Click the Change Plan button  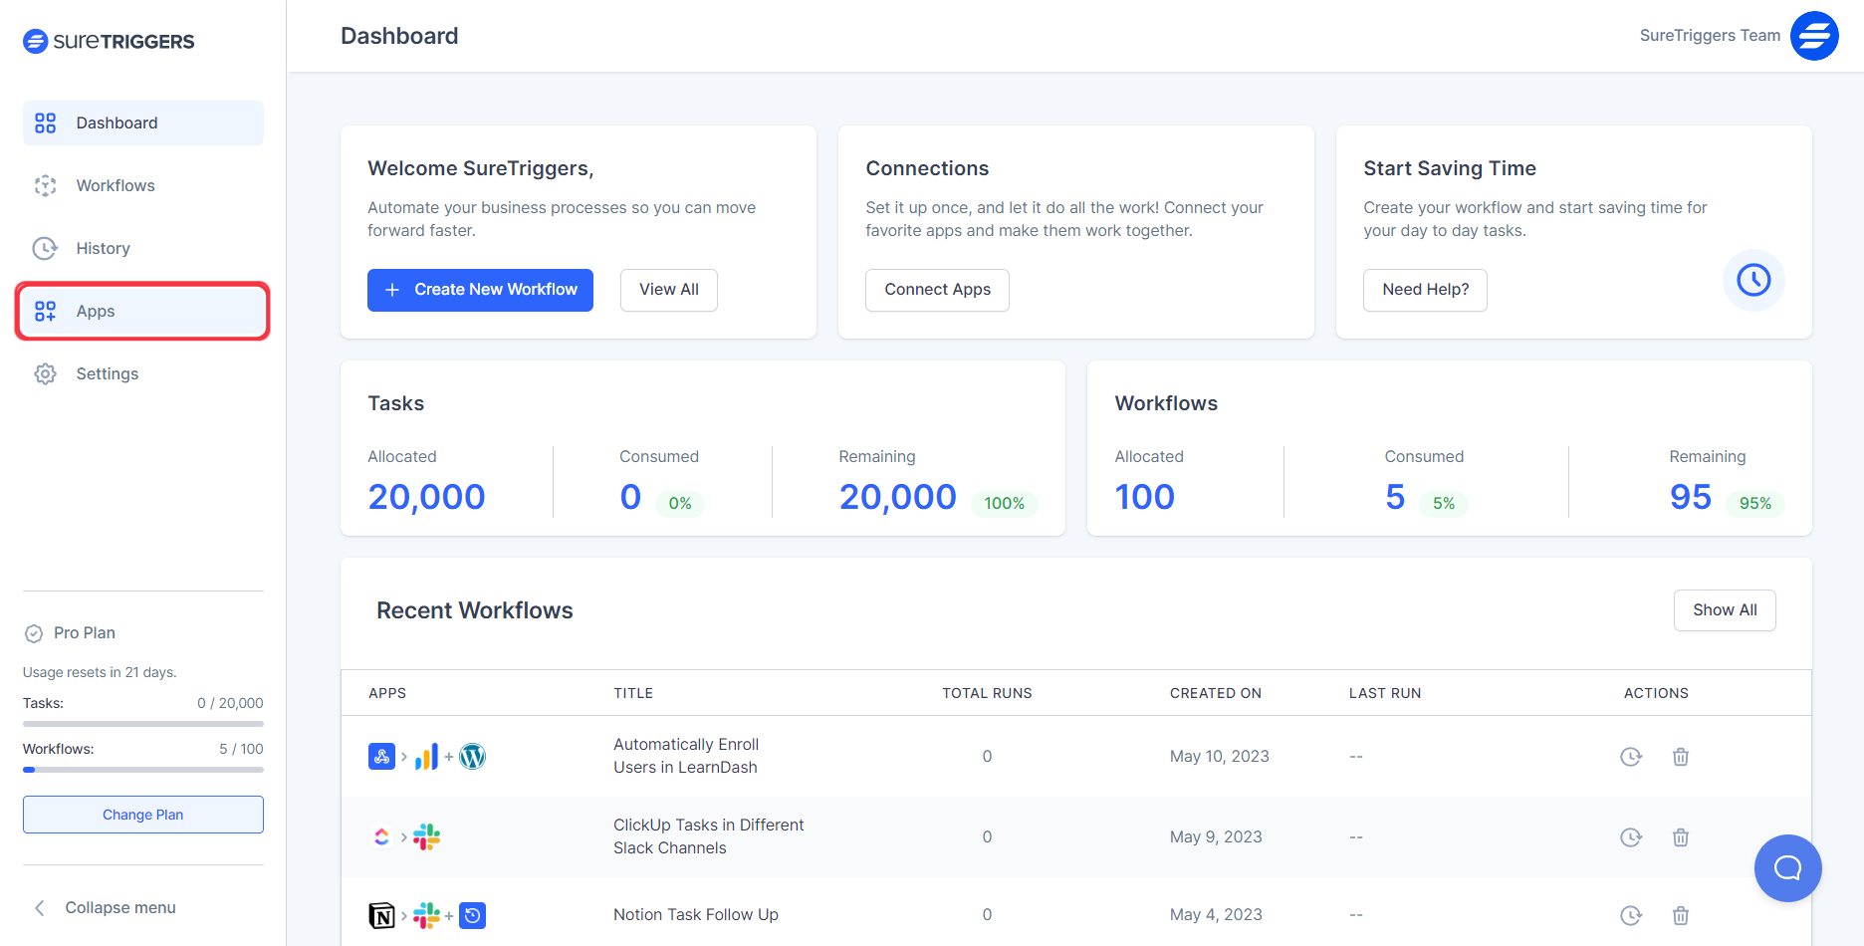point(142,815)
